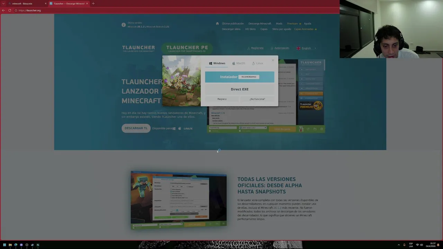The height and width of the screenshot is (249, 443).
Task: Click the TLauncher Premium banner in preview
Action: pos(311,105)
